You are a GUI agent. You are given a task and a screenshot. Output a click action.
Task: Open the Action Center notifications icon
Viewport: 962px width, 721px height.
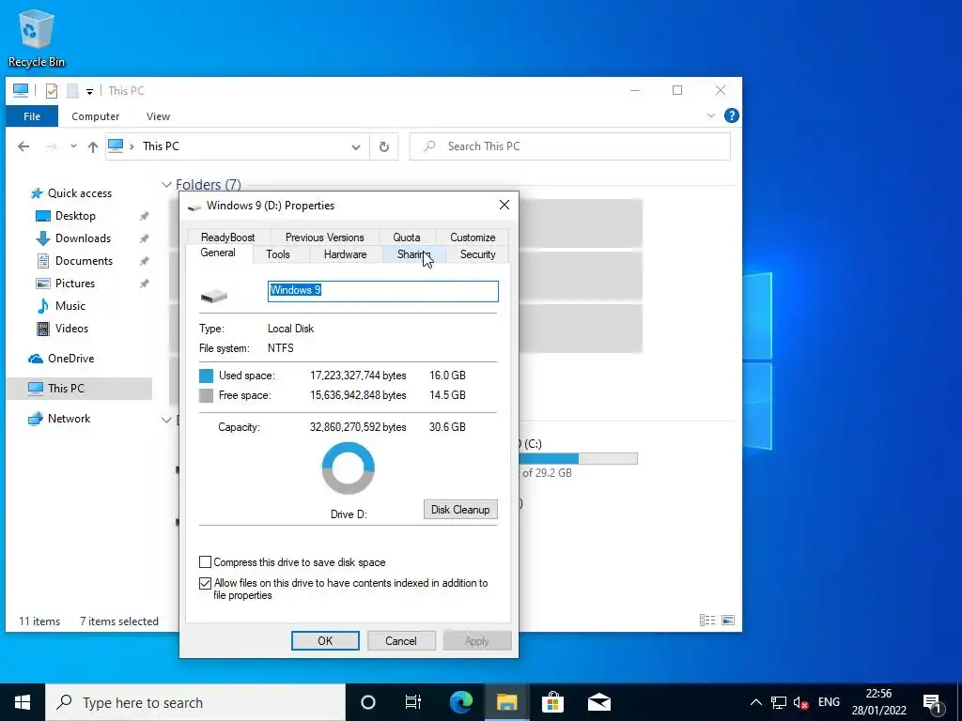coord(933,702)
